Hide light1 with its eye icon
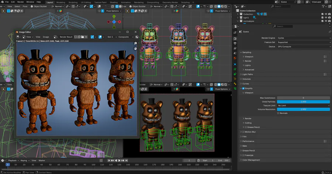Image resolution: width=332 pixels, height=174 pixels. click(x=326, y=18)
